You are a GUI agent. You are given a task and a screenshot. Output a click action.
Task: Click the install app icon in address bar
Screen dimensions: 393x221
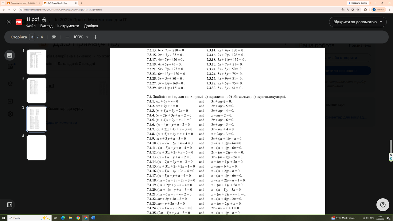point(353,10)
